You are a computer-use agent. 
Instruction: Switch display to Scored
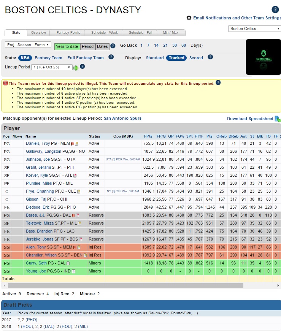coord(196,58)
